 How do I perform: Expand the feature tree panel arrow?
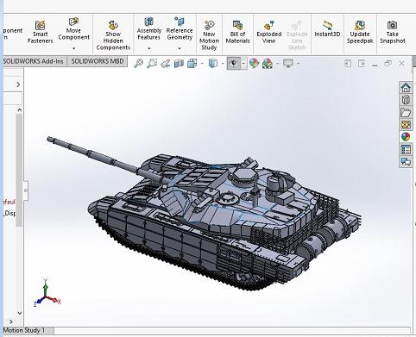(18, 84)
